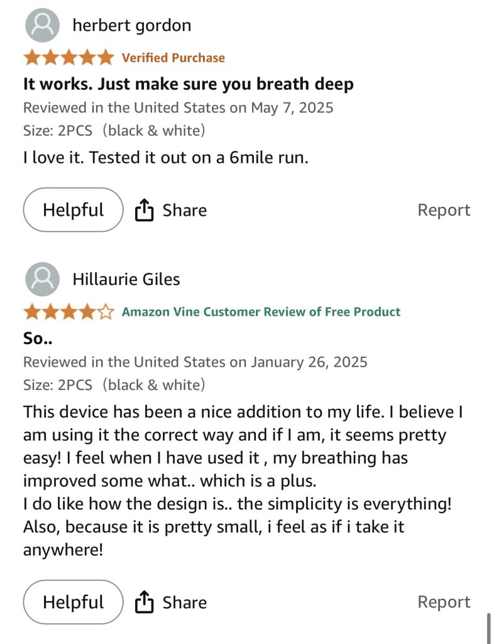This screenshot has height=644, width=494.
Task: Mark herbert gordon's review as Helpful
Action: tap(73, 210)
